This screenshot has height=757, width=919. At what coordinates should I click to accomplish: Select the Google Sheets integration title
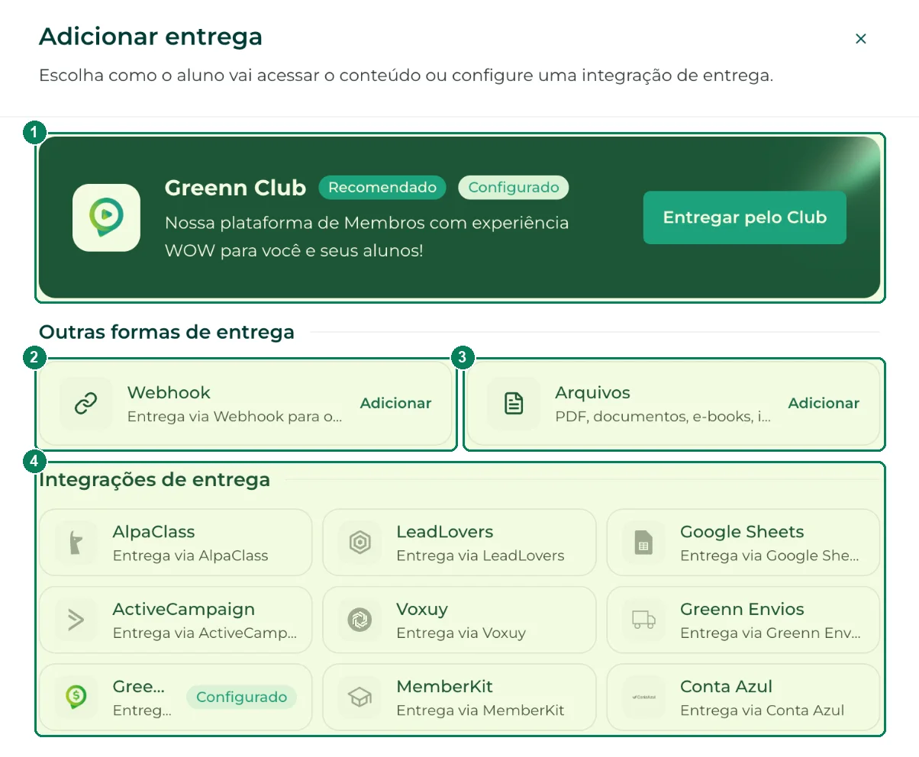click(x=742, y=532)
